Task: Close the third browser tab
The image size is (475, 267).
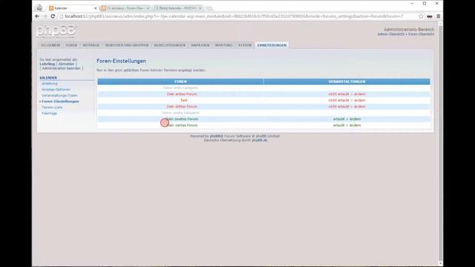Action: coord(200,8)
